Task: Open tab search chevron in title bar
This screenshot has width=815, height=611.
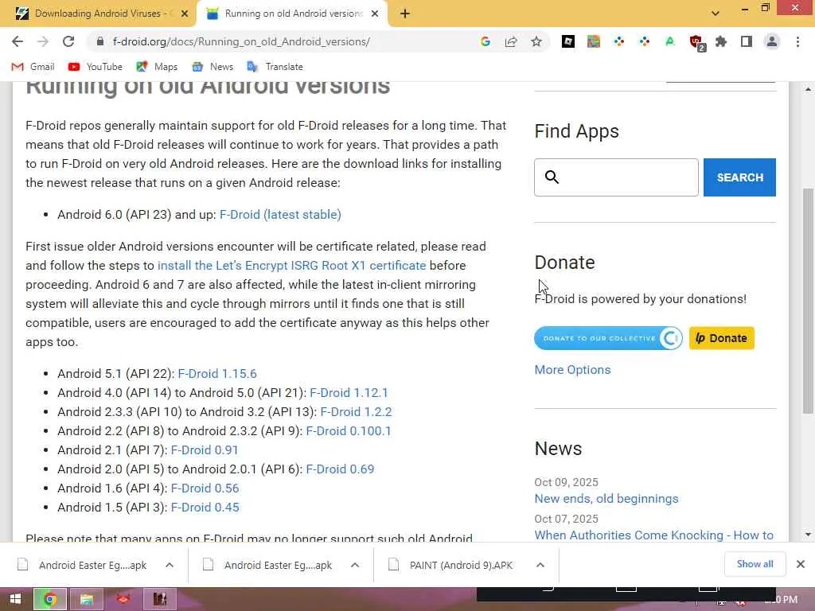Action: point(716,14)
